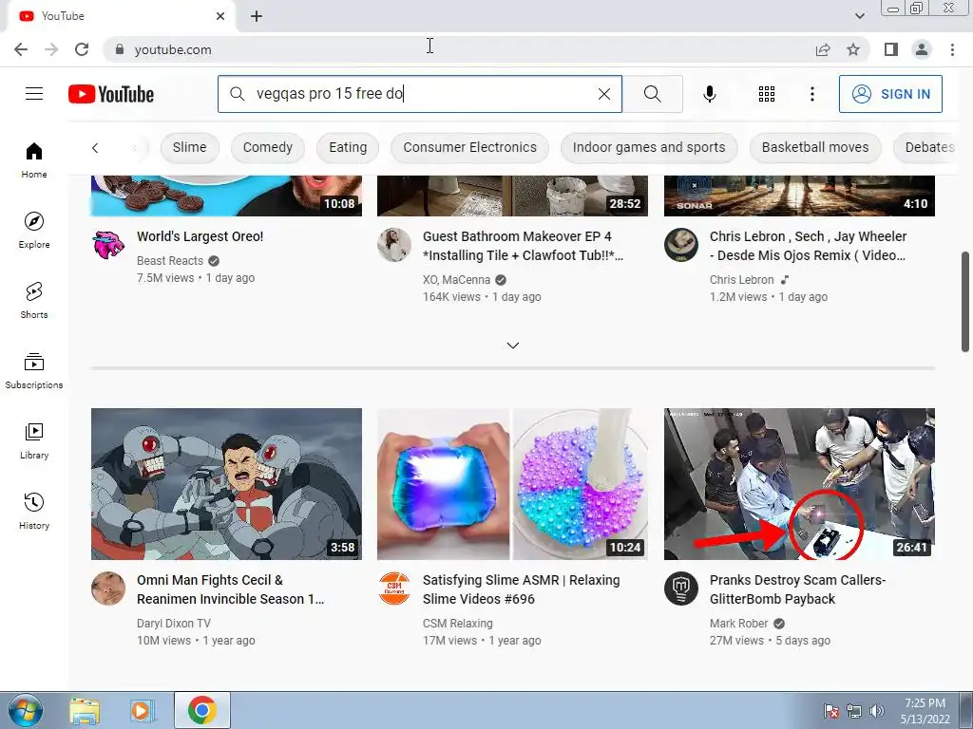Image resolution: width=973 pixels, height=729 pixels.
Task: Click the Mark Rober channel avatar
Action: (x=680, y=589)
